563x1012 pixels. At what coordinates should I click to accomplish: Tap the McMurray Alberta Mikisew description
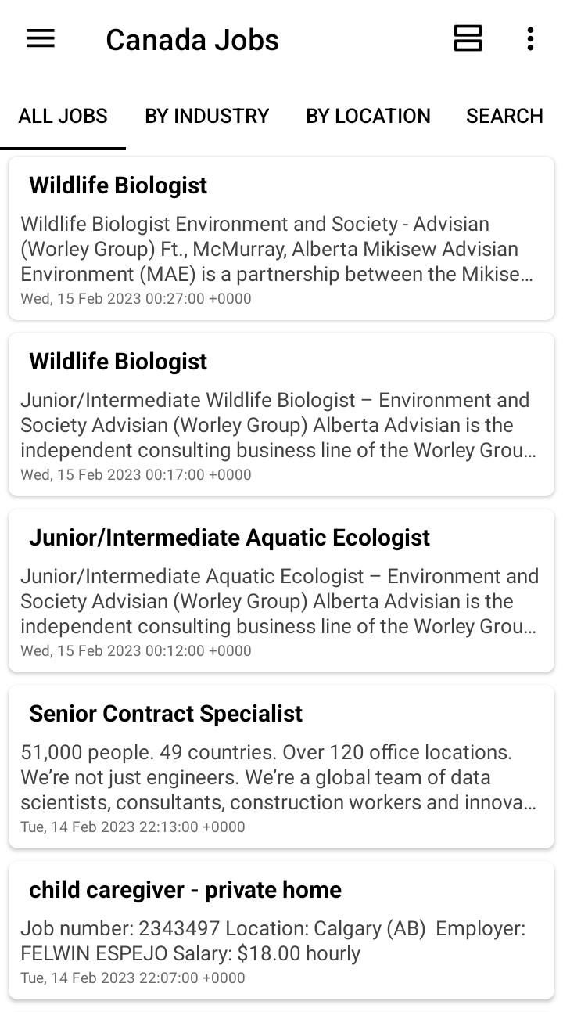point(277,249)
